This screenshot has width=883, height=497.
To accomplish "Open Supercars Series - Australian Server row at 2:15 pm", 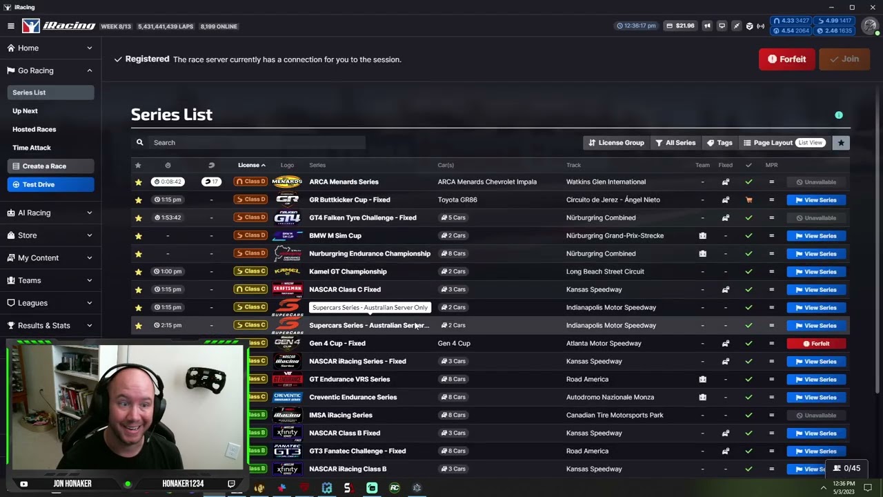I will click(490, 325).
